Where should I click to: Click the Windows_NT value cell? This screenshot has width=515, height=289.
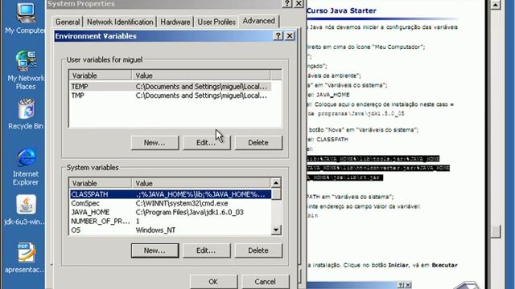(155, 230)
